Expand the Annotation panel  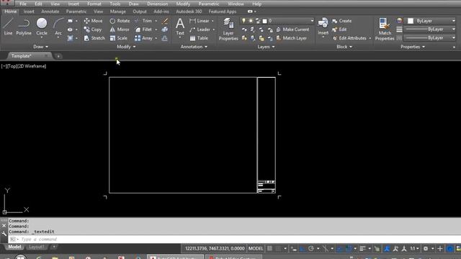coord(194,47)
